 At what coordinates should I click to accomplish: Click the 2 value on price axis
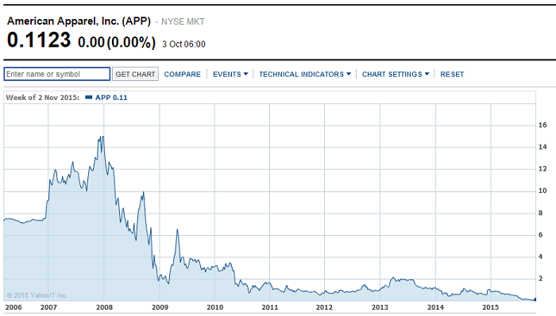coord(540,279)
